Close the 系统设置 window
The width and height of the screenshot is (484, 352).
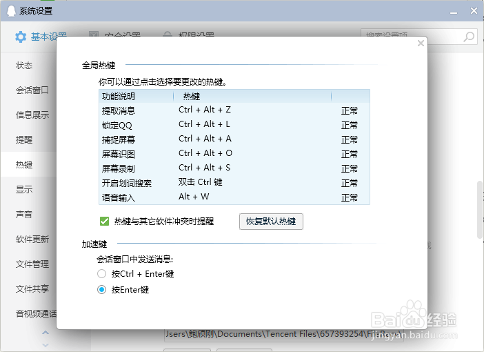click(x=474, y=11)
